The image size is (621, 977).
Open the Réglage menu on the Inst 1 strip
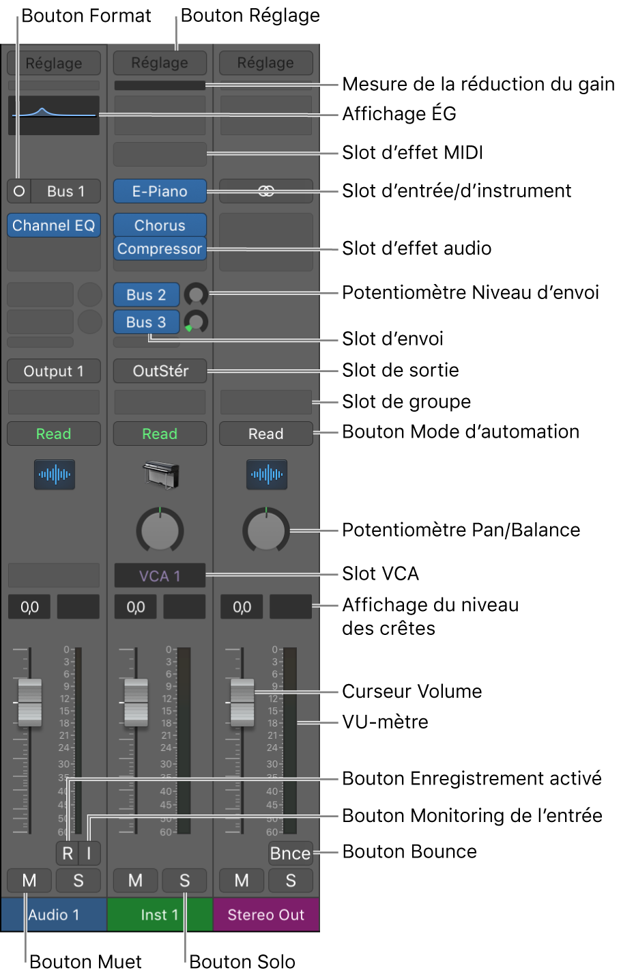pyautogui.click(x=160, y=63)
